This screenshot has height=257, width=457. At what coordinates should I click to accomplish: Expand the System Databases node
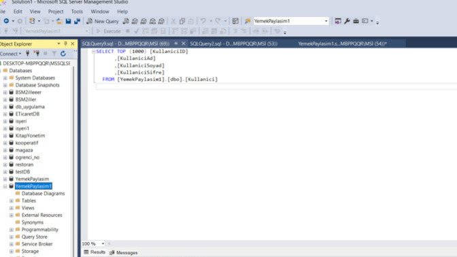coord(5,78)
